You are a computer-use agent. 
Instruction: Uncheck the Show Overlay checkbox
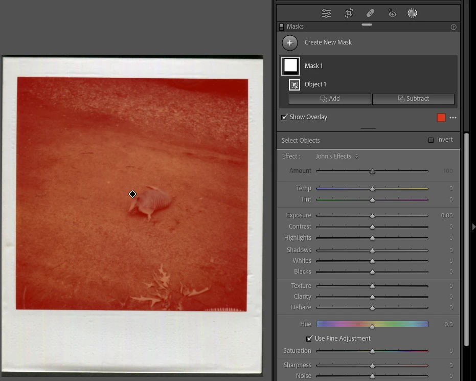(x=284, y=117)
